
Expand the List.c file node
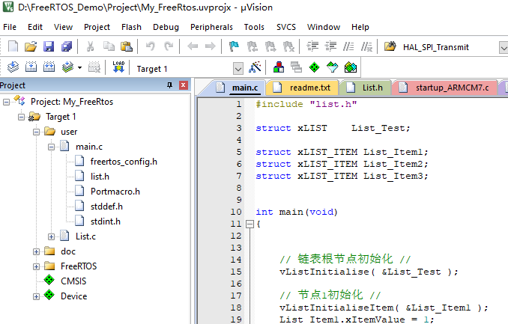(x=51, y=236)
